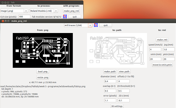The image size is (176, 108).
Task: Click the GUI size (pixels) field
Action: [x=24, y=16]
